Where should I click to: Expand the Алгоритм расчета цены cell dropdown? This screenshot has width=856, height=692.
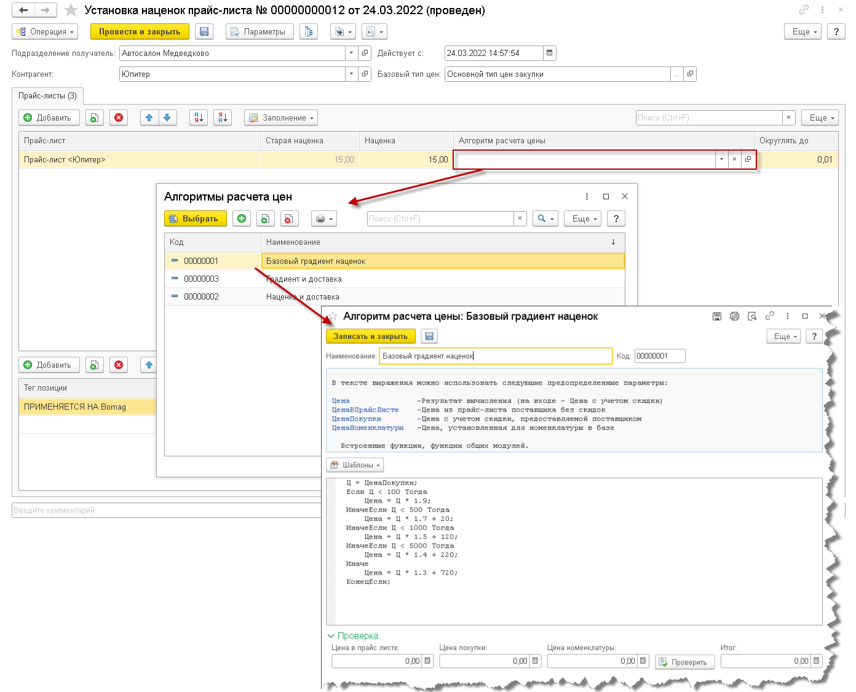coord(721,159)
